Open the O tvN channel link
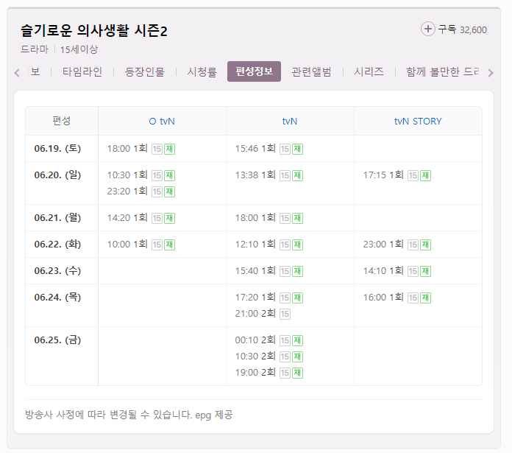This screenshot has height=453, width=512. [x=162, y=122]
